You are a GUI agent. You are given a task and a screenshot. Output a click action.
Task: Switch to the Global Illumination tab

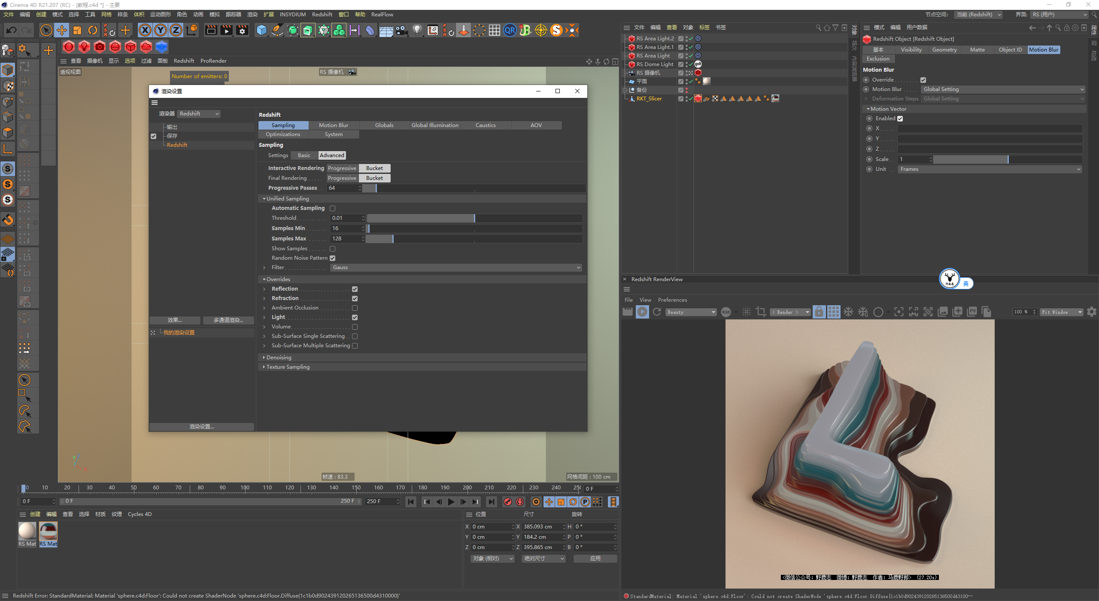434,125
